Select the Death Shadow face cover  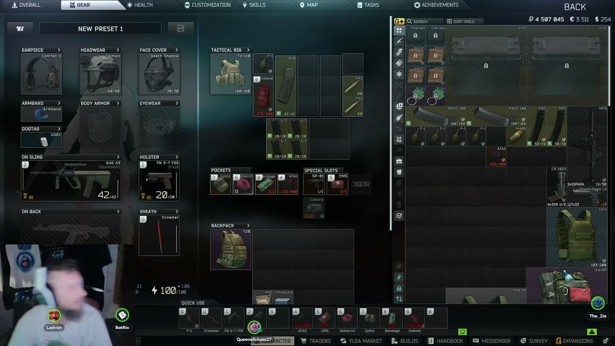[159, 74]
